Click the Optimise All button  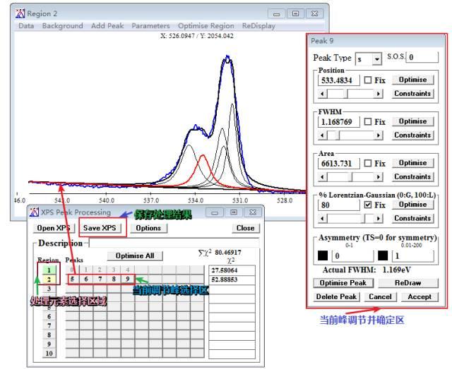pyautogui.click(x=135, y=256)
